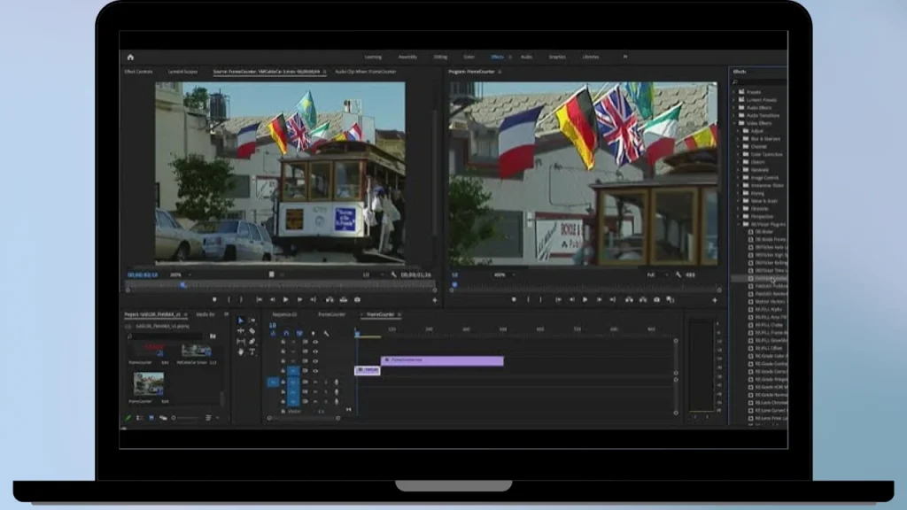Switch to the Editing workspace
The height and width of the screenshot is (510, 907).
click(x=441, y=58)
